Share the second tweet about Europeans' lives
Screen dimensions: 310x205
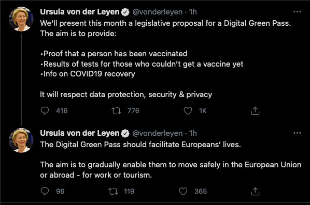[x=255, y=191]
